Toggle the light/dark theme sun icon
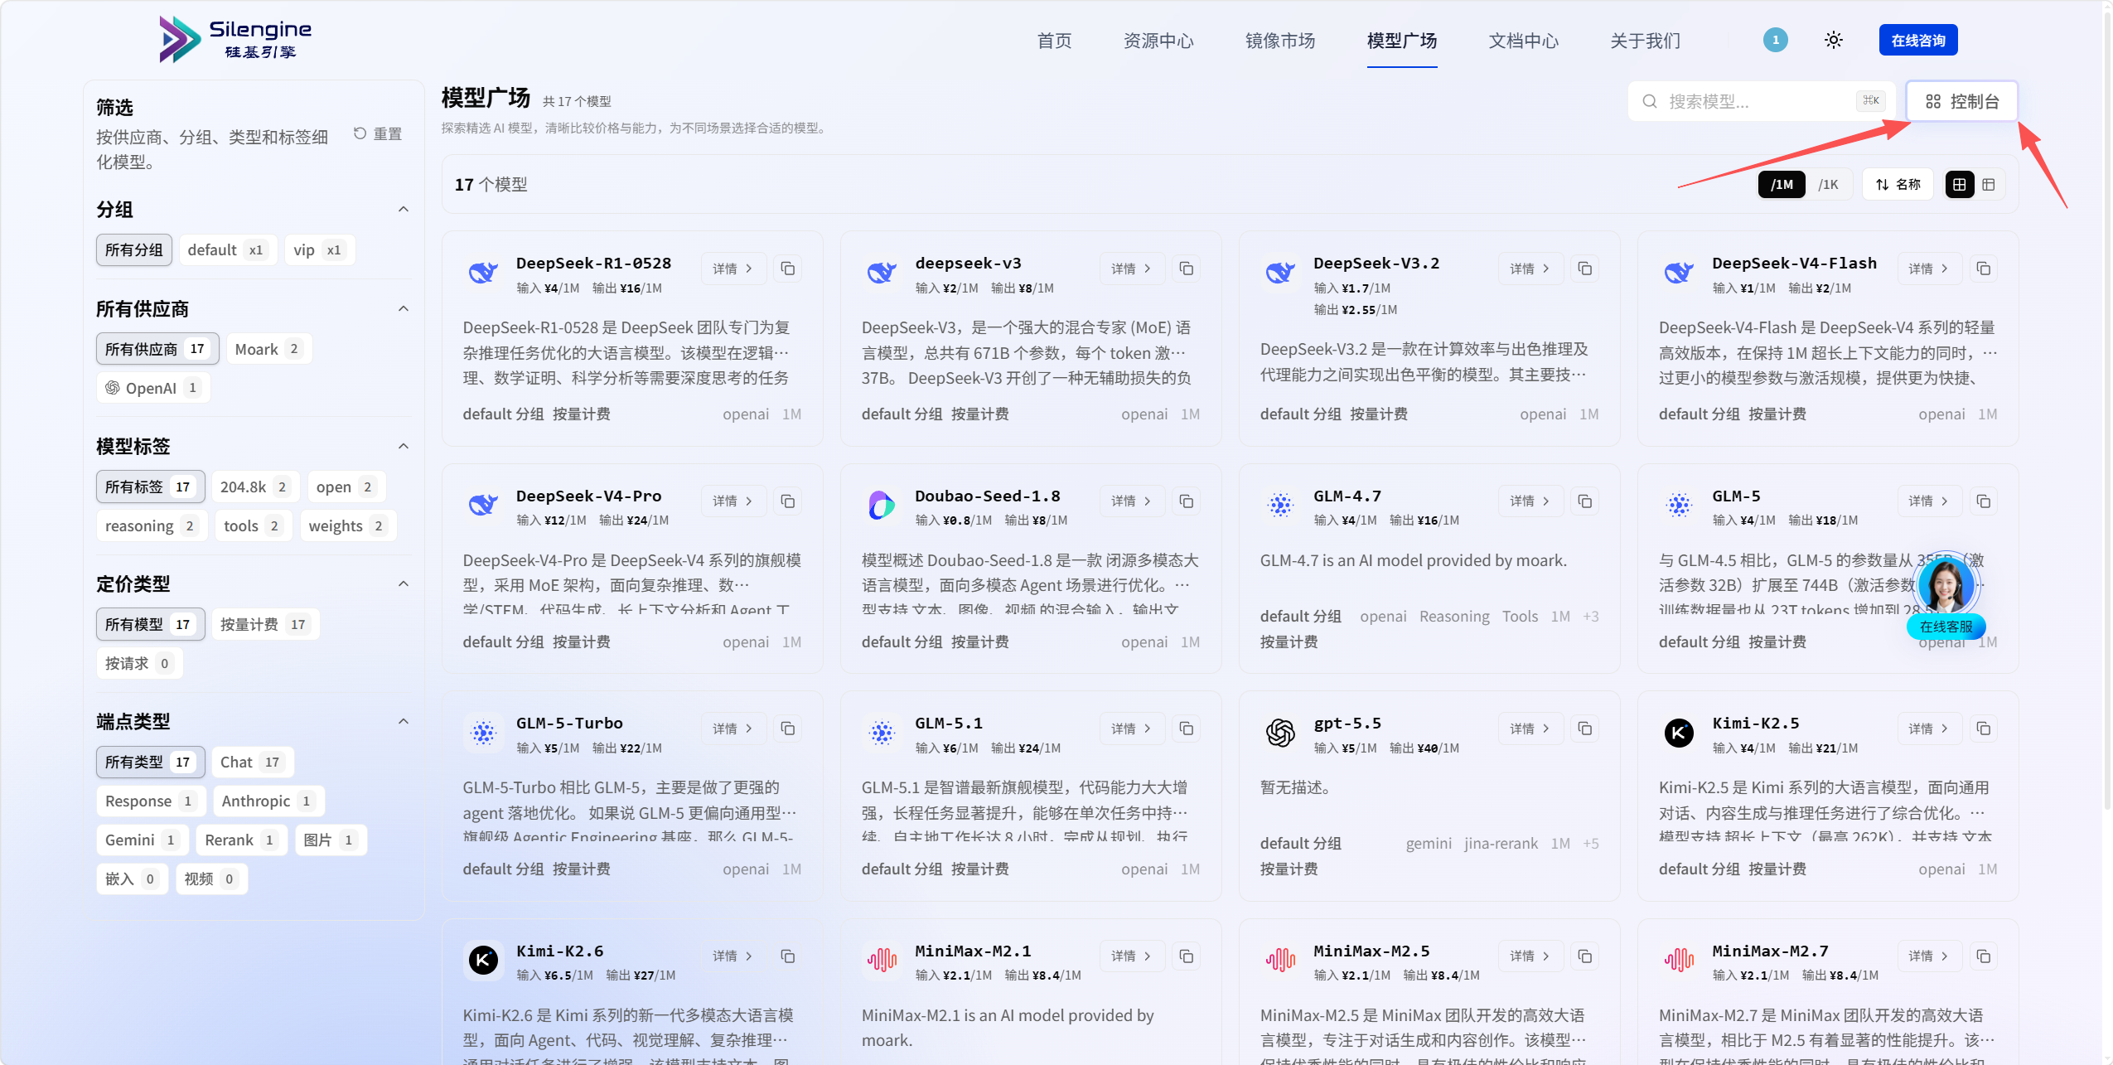This screenshot has width=2113, height=1065. click(1834, 40)
